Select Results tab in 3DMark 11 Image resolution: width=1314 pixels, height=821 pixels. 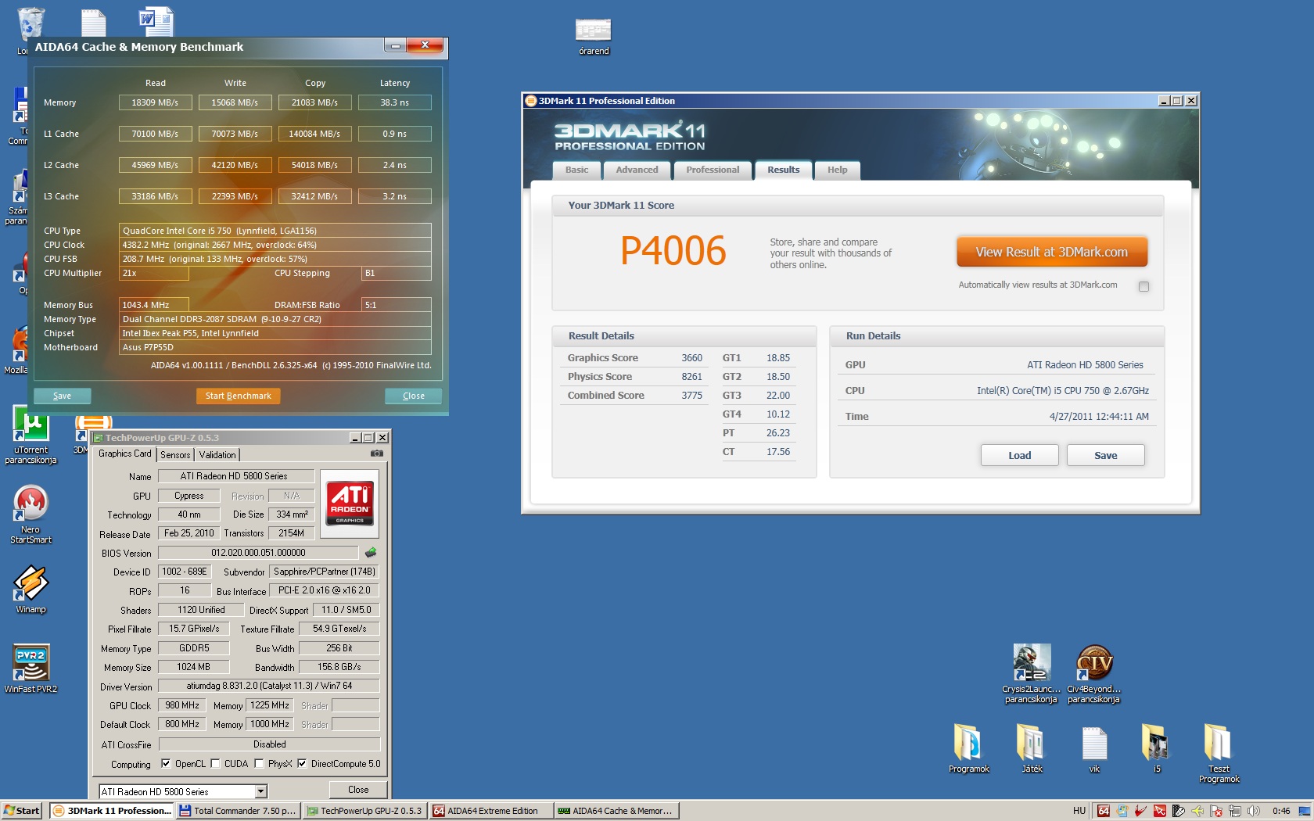[x=783, y=170]
